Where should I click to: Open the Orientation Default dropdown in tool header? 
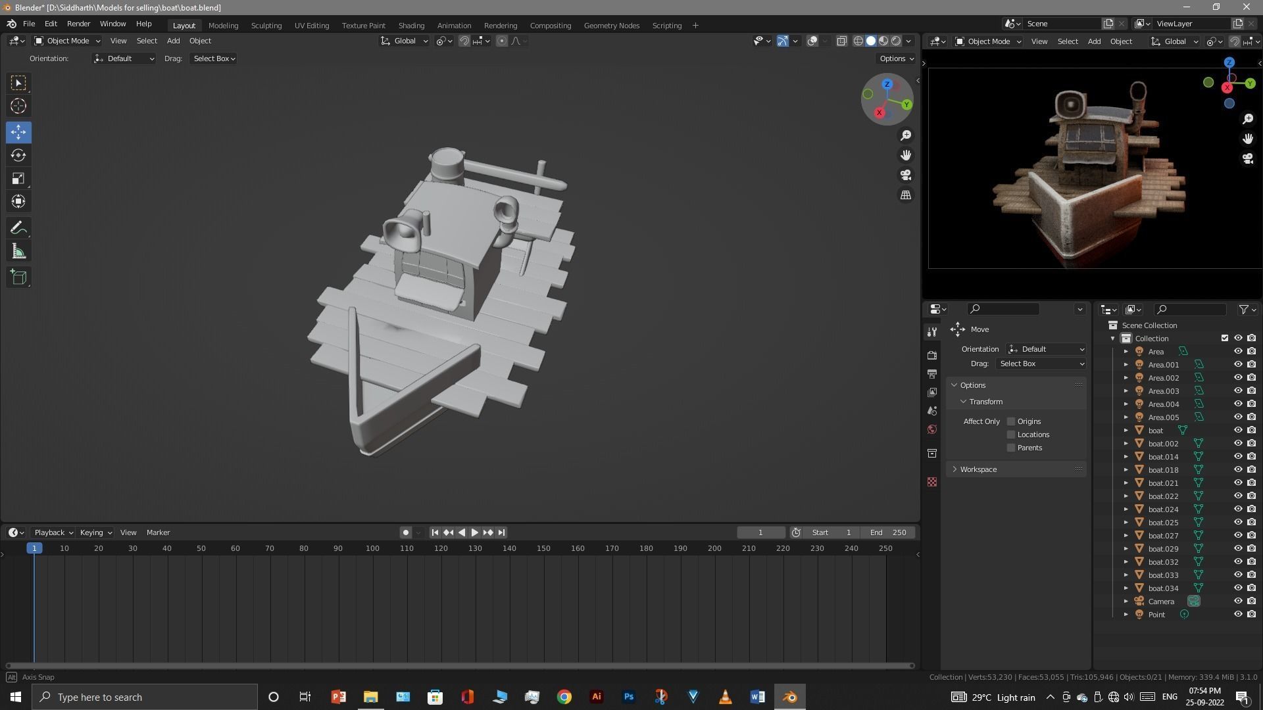coord(124,59)
